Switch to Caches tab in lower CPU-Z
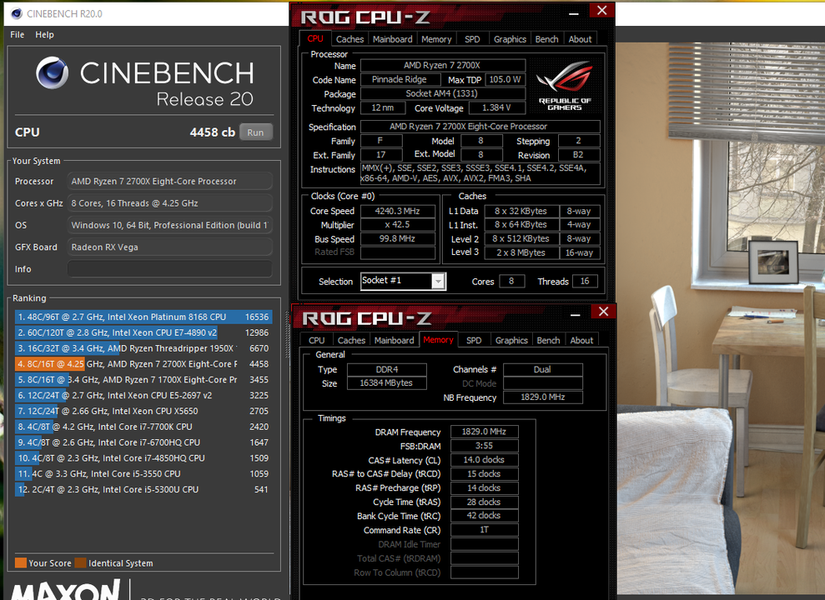Screen dimensions: 825x600 351,341
